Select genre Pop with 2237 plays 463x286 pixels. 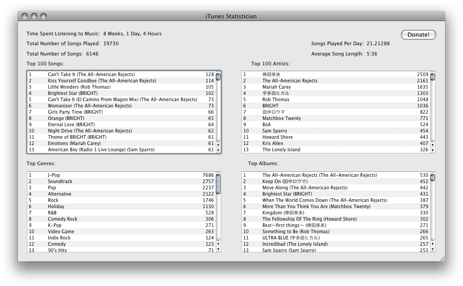[x=122, y=188]
